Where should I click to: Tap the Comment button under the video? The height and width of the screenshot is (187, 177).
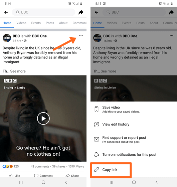(x=43, y=176)
